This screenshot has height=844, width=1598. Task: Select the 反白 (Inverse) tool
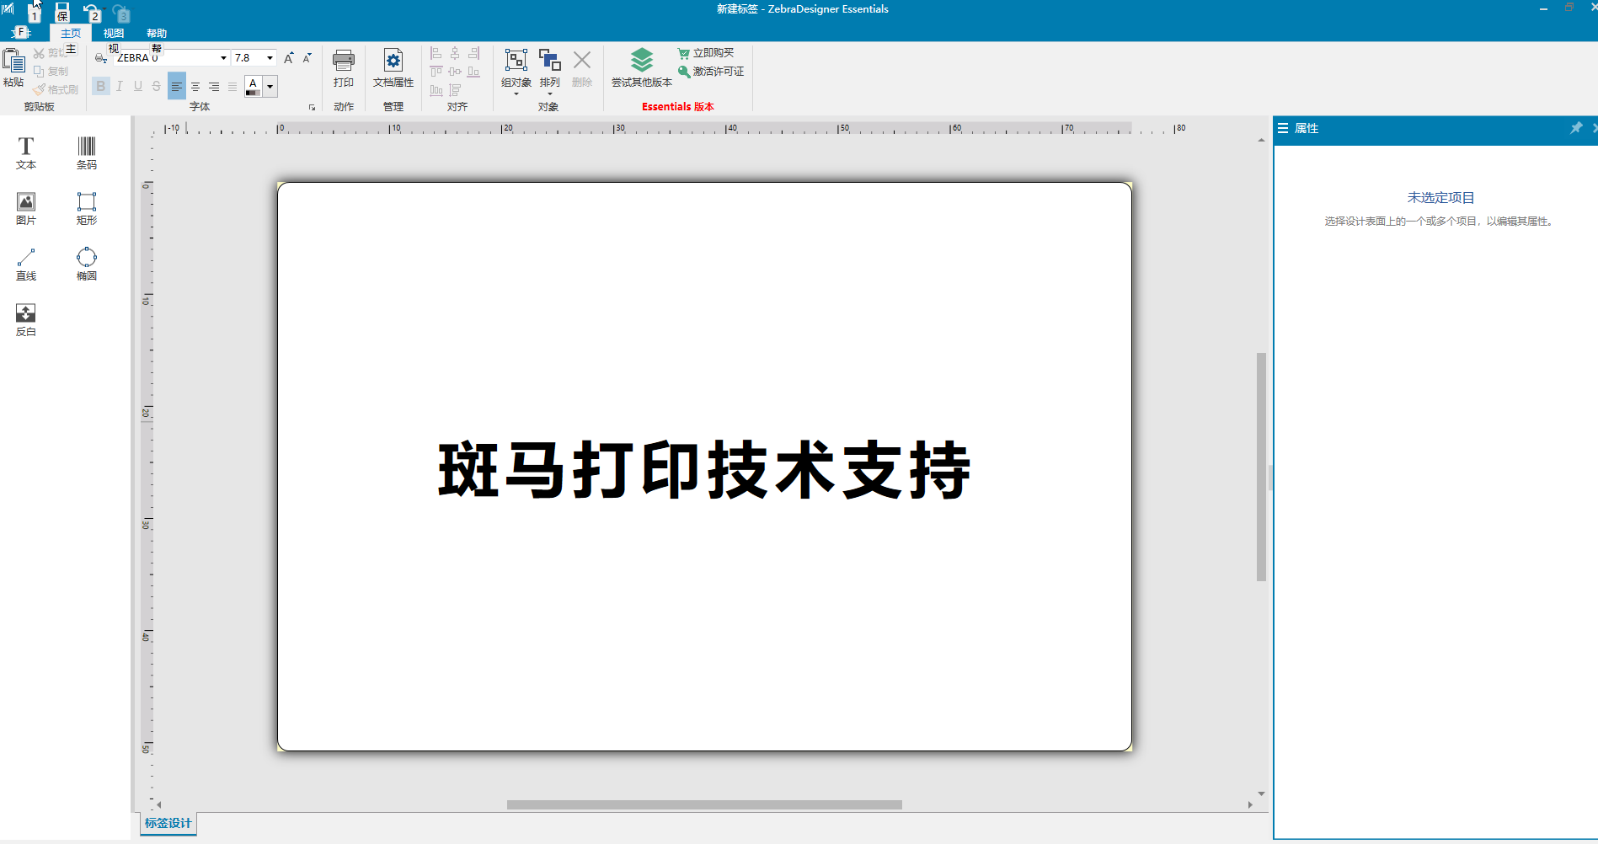[x=25, y=318]
